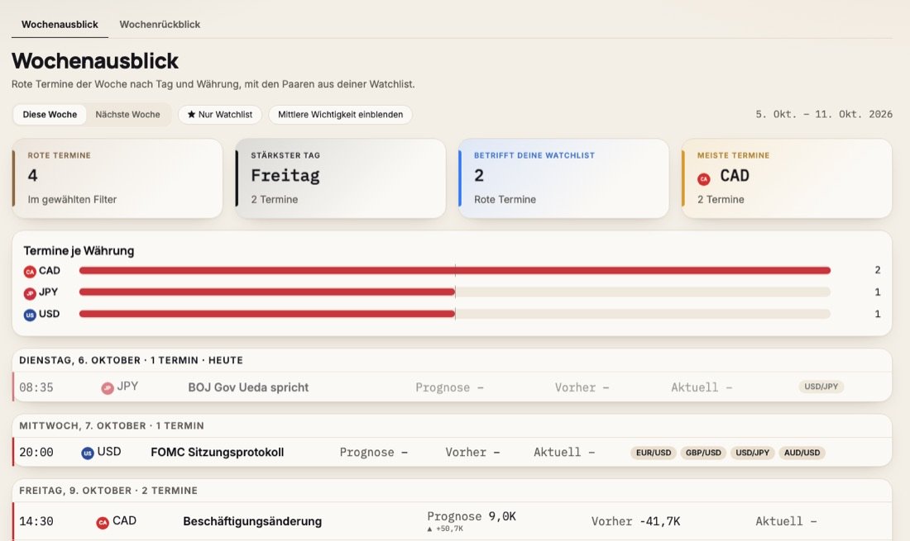
Task: Open the Beschäftigungsänderung event
Action: coord(452,521)
